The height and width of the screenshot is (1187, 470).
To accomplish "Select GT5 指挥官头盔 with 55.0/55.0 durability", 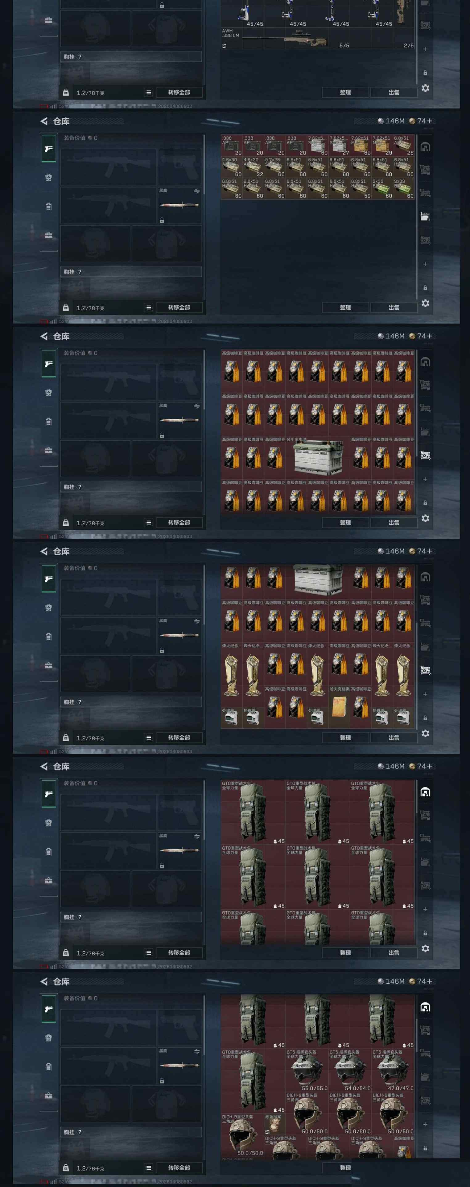I will (307, 1071).
